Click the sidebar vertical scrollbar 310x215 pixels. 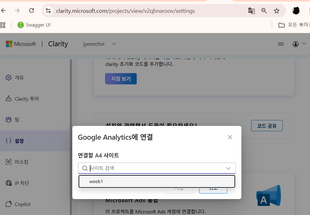pos(71,136)
